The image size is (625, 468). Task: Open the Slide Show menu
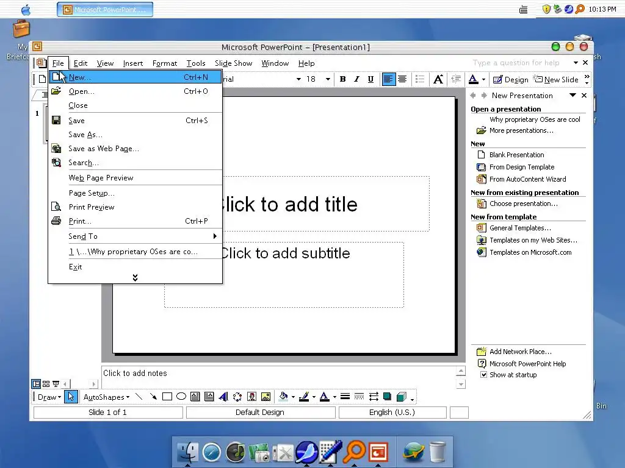tap(234, 63)
